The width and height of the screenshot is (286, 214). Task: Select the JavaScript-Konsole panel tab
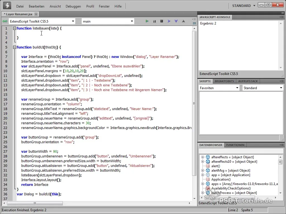click(x=215, y=17)
